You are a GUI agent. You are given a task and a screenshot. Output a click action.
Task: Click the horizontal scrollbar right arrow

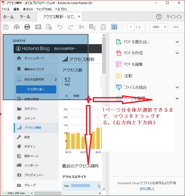point(100,193)
